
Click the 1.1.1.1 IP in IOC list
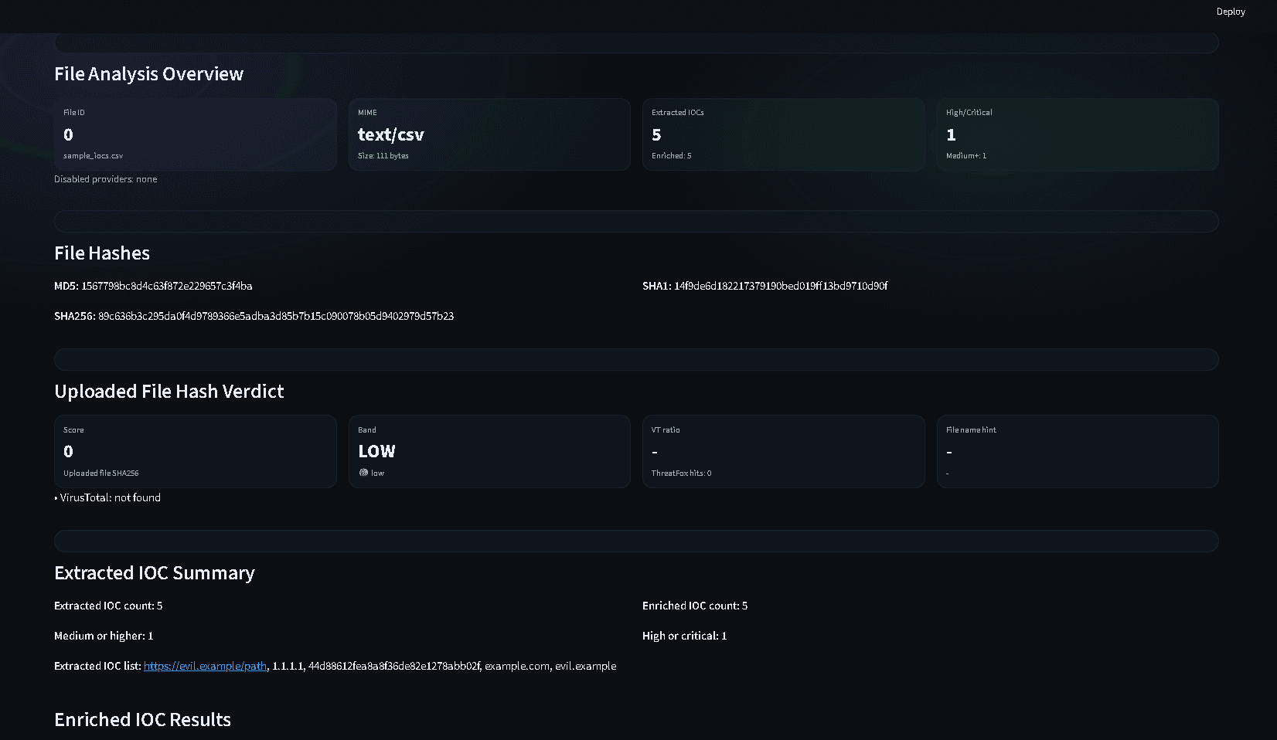point(288,666)
